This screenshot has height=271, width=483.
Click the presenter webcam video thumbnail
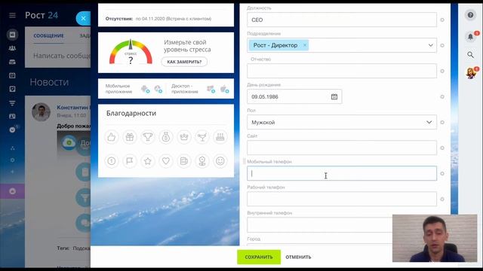pyautogui.click(x=435, y=239)
